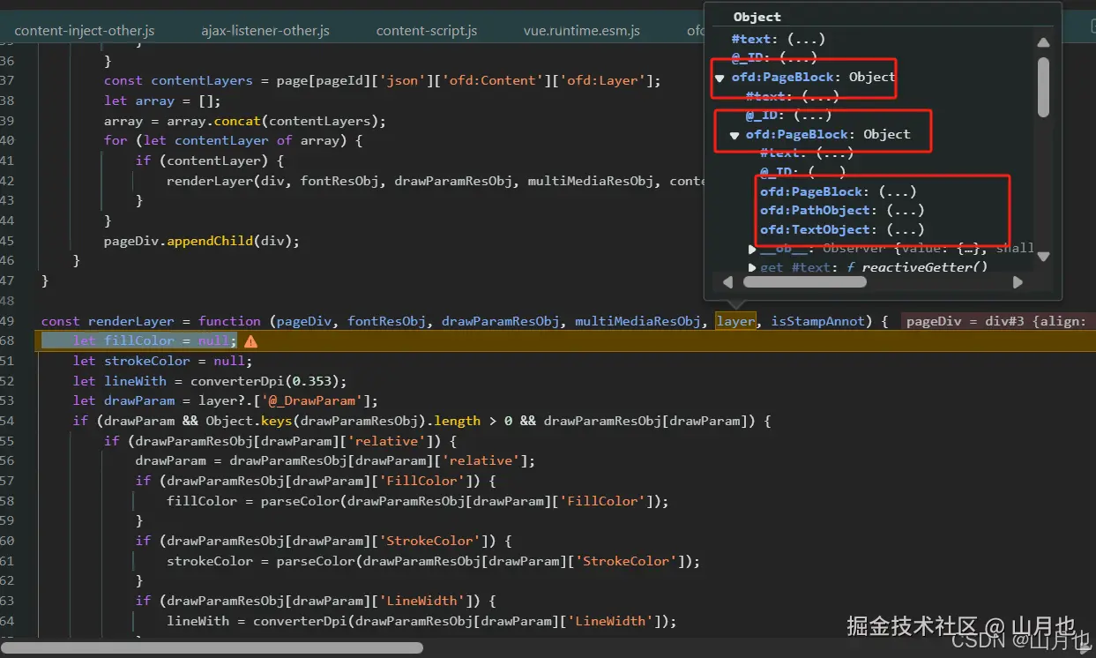Set a breakpoint on line 38

click(8, 101)
